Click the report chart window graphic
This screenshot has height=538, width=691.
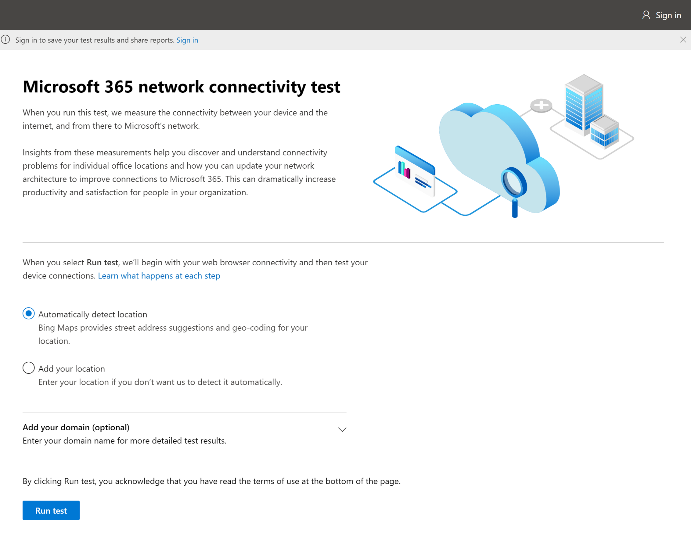[x=415, y=171]
